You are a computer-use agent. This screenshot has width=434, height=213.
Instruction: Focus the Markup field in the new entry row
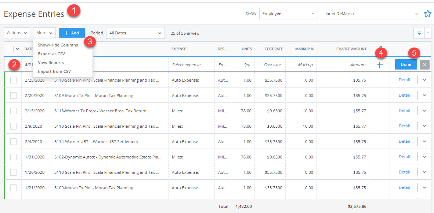301,65
